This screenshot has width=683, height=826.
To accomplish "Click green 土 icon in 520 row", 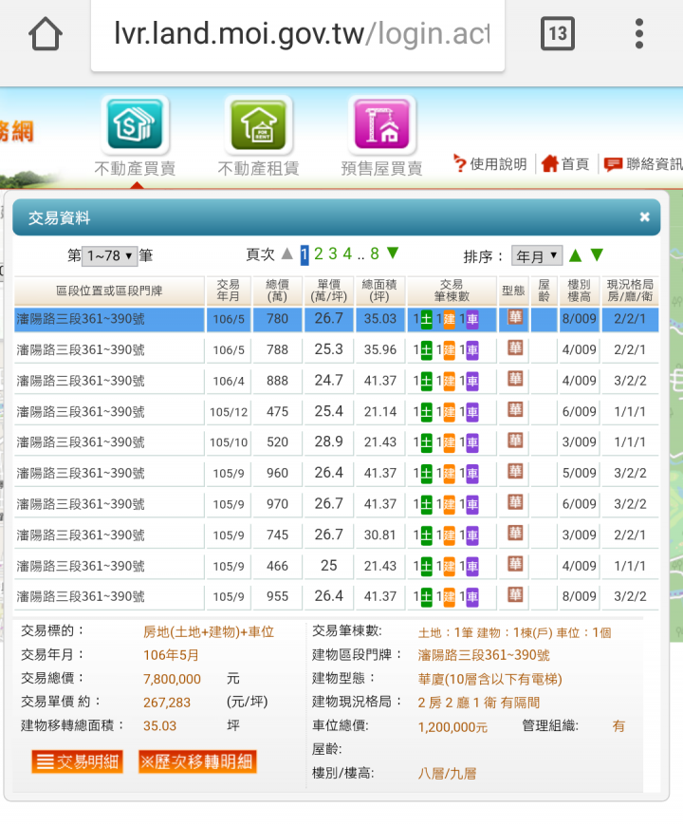I will [426, 442].
